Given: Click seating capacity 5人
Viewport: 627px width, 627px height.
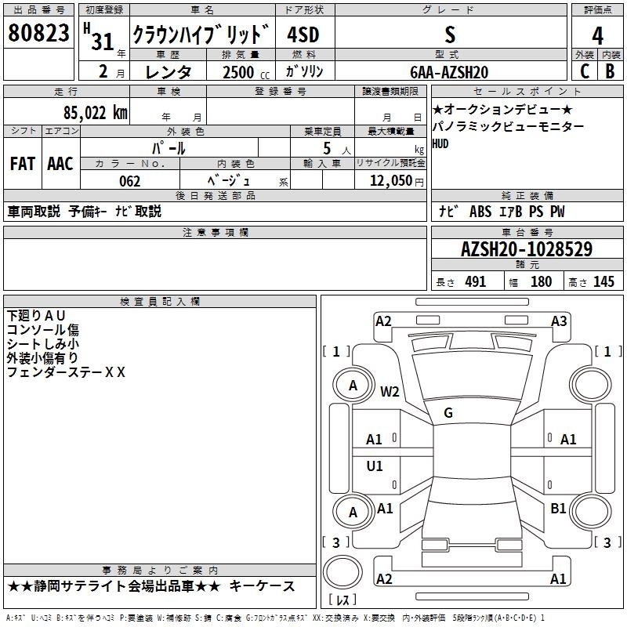Looking at the screenshot, I should click(336, 149).
